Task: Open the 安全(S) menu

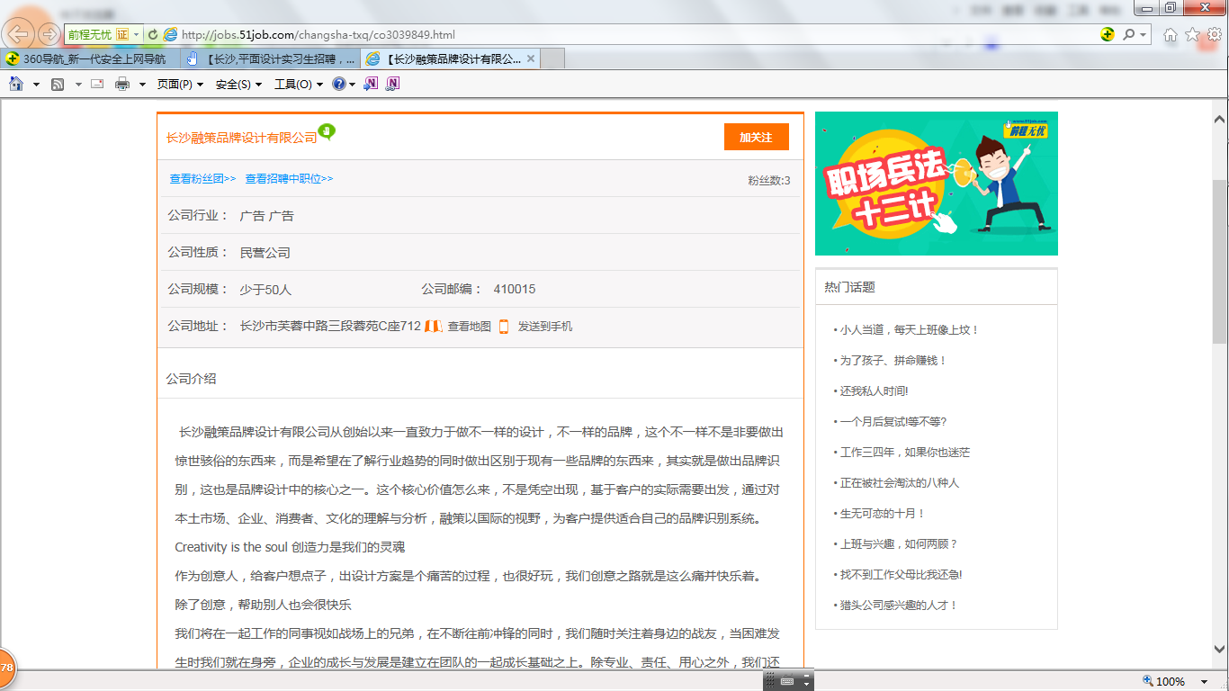Action: coord(238,85)
